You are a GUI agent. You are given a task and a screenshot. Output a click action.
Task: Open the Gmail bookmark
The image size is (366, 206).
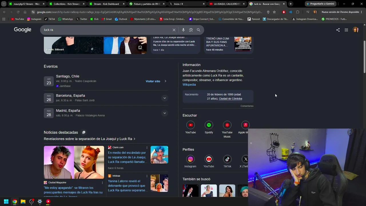106,19
